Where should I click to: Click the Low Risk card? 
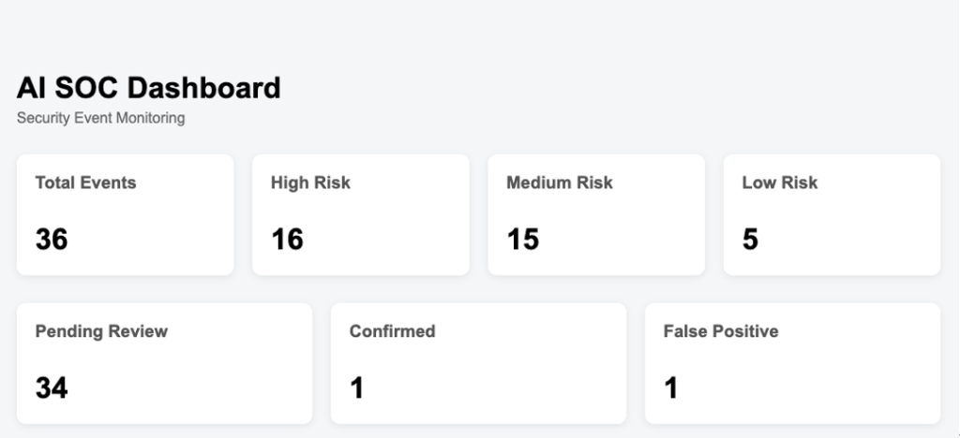coord(832,214)
